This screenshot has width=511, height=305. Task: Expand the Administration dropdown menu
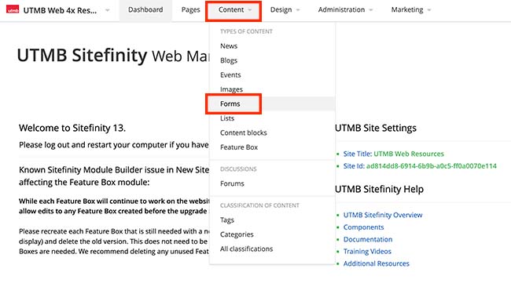click(345, 10)
